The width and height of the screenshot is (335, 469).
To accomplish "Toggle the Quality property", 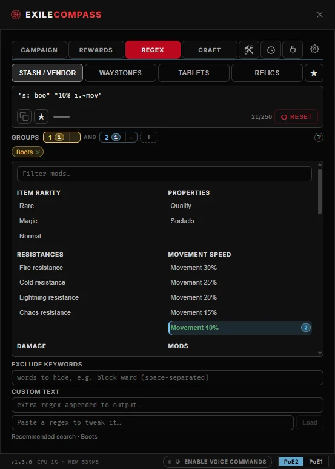I will [x=181, y=206].
